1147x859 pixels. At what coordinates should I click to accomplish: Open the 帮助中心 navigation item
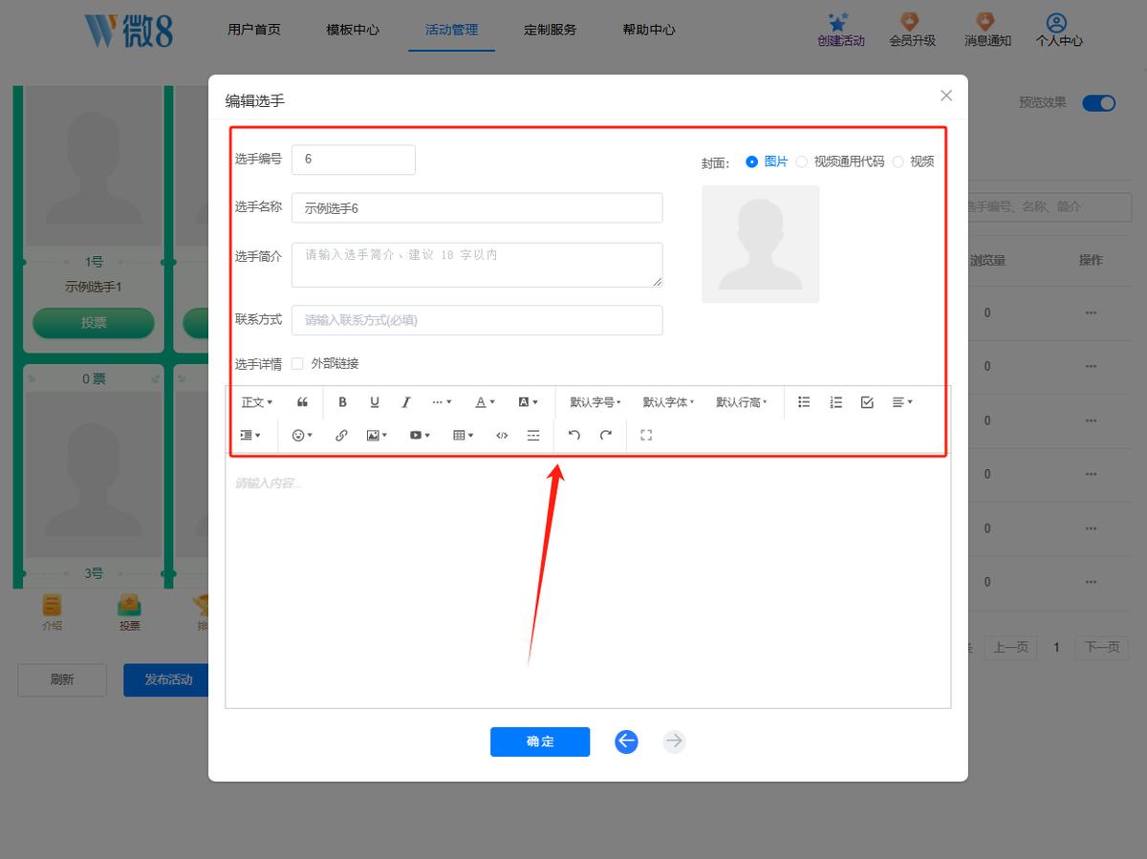pyautogui.click(x=649, y=30)
